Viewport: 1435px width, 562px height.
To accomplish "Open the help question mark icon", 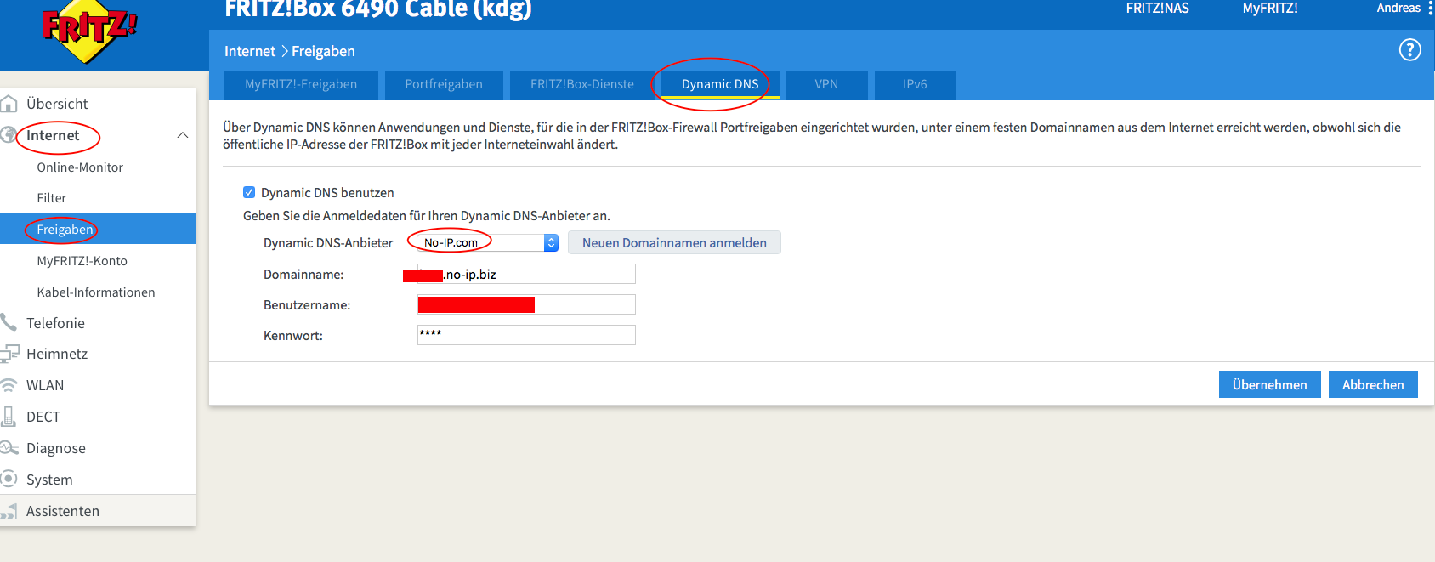I will pos(1409,50).
